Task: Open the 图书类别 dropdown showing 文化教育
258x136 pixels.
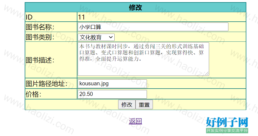Action: tap(96, 37)
